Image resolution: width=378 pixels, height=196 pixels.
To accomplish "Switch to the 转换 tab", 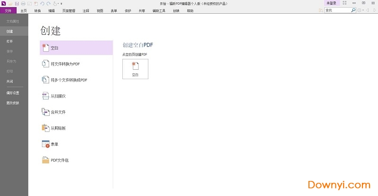I will pyautogui.click(x=38, y=10).
